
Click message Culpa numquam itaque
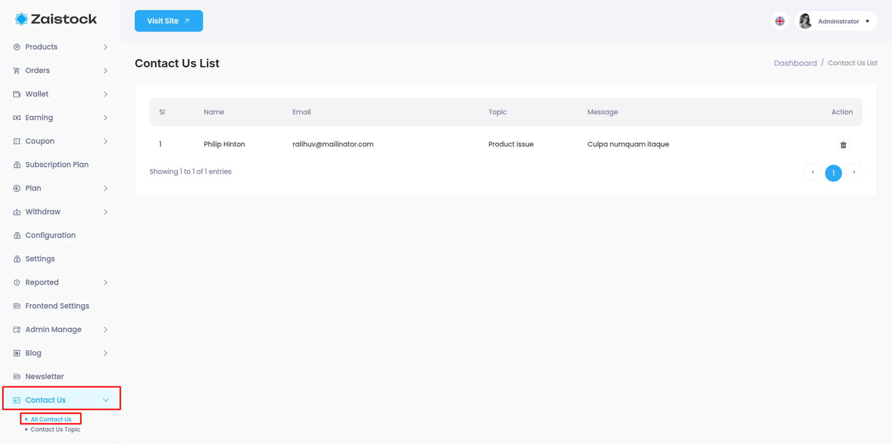point(628,144)
